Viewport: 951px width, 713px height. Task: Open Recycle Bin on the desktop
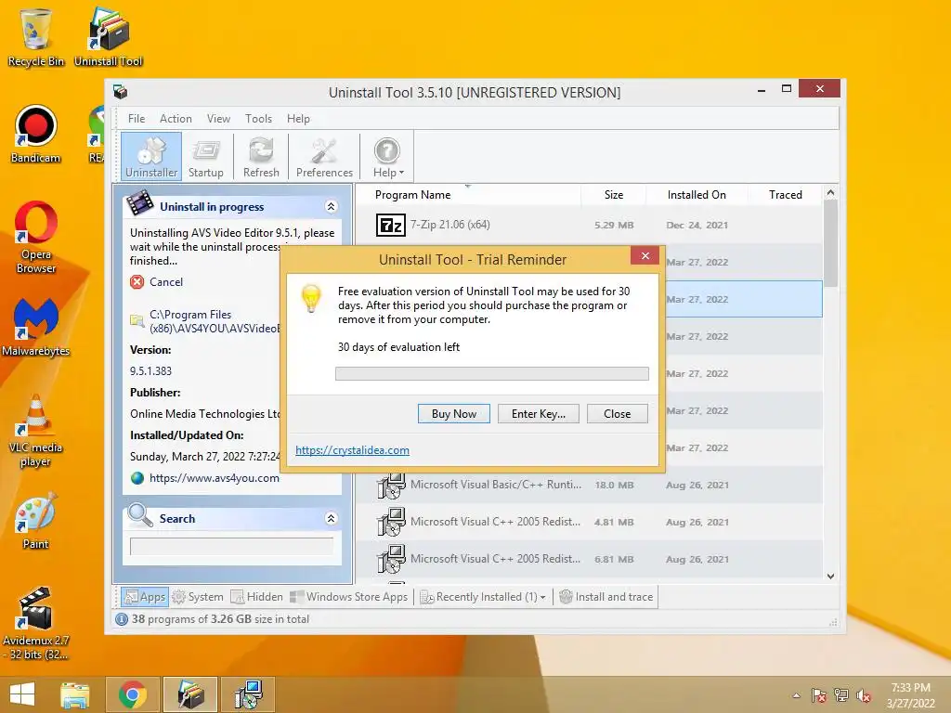(x=35, y=36)
